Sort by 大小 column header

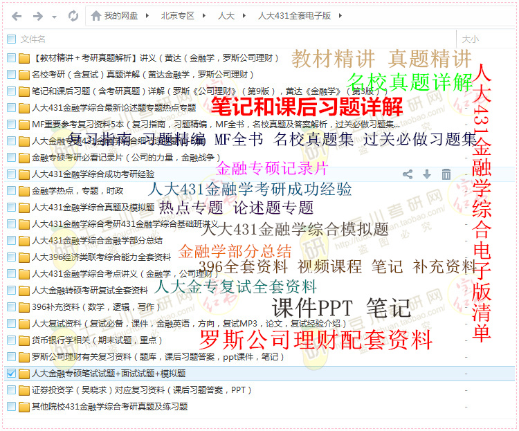pos(471,39)
